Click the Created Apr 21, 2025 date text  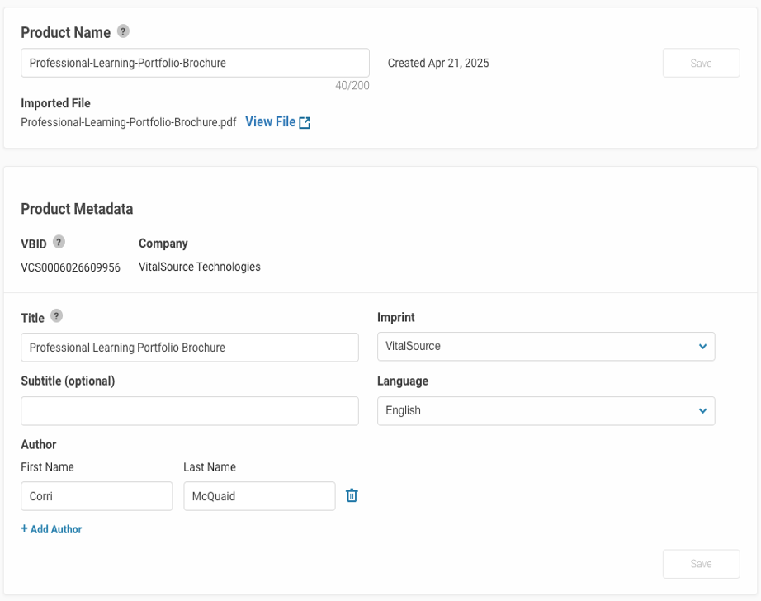438,63
